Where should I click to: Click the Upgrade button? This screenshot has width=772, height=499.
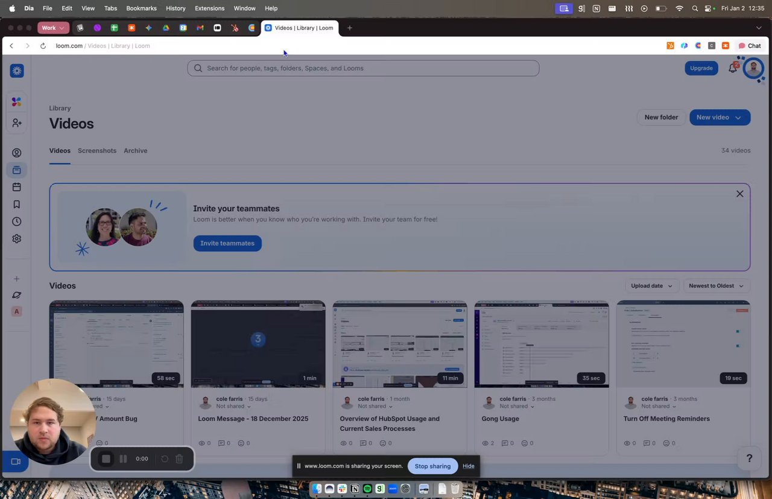pos(701,68)
